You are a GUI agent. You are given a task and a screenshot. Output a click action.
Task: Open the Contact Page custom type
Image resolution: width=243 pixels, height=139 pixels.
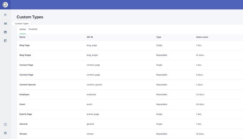[x=26, y=65]
